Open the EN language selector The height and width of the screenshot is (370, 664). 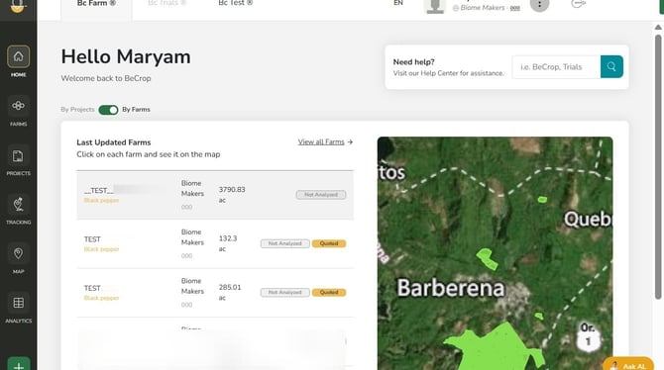398,3
